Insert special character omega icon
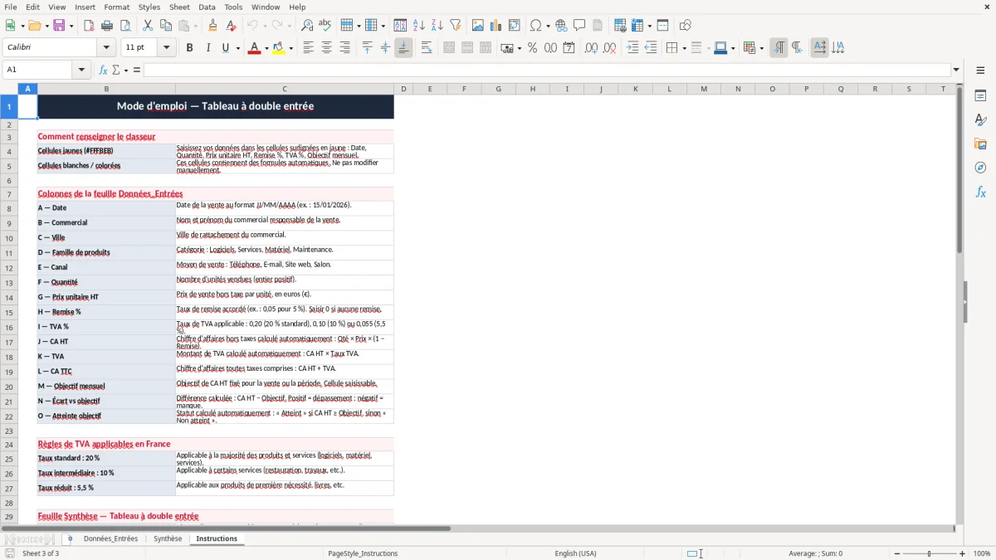Image resolution: width=996 pixels, height=560 pixels. pos(535,26)
